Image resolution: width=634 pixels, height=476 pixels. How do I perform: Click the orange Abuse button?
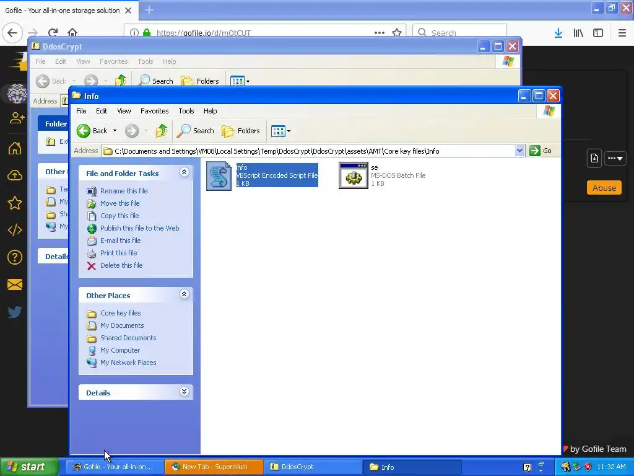tap(604, 188)
